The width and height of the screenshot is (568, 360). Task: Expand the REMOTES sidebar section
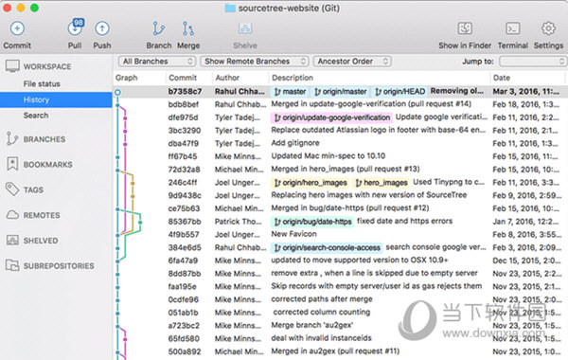coord(42,215)
